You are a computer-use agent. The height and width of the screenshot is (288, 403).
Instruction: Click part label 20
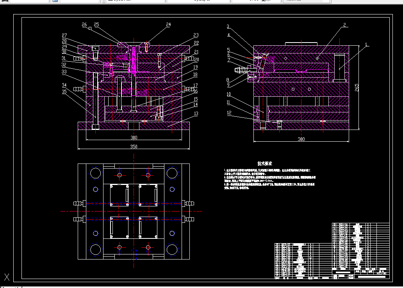[196, 60]
